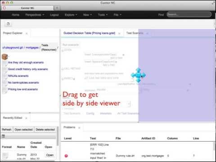Close the Project Explorer panel
The height and width of the screenshot is (162, 216).
tap(27, 33)
